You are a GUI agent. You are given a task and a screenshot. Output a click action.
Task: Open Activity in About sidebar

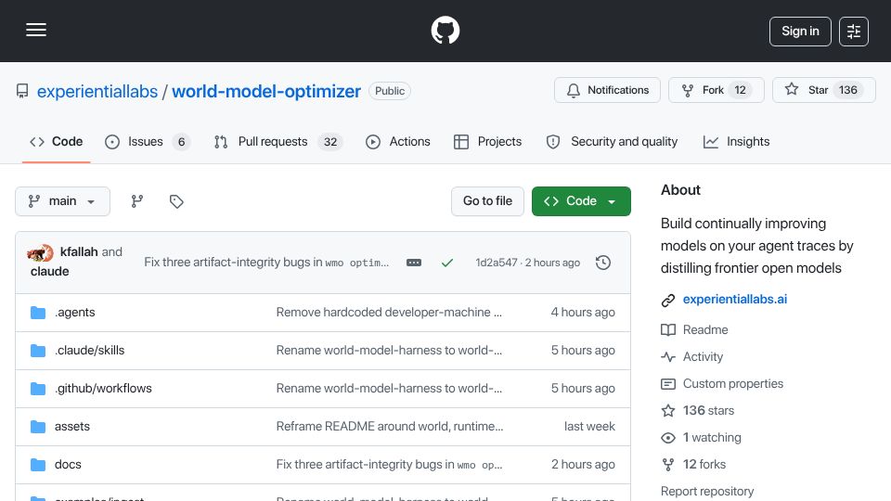tap(703, 356)
